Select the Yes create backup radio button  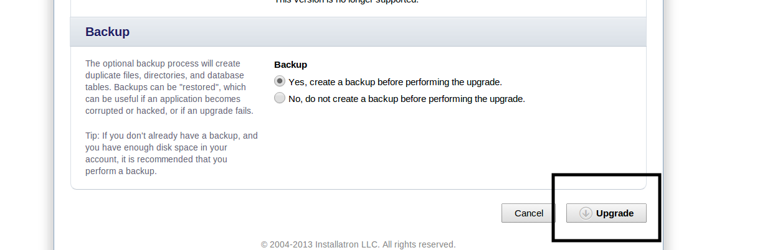click(280, 81)
